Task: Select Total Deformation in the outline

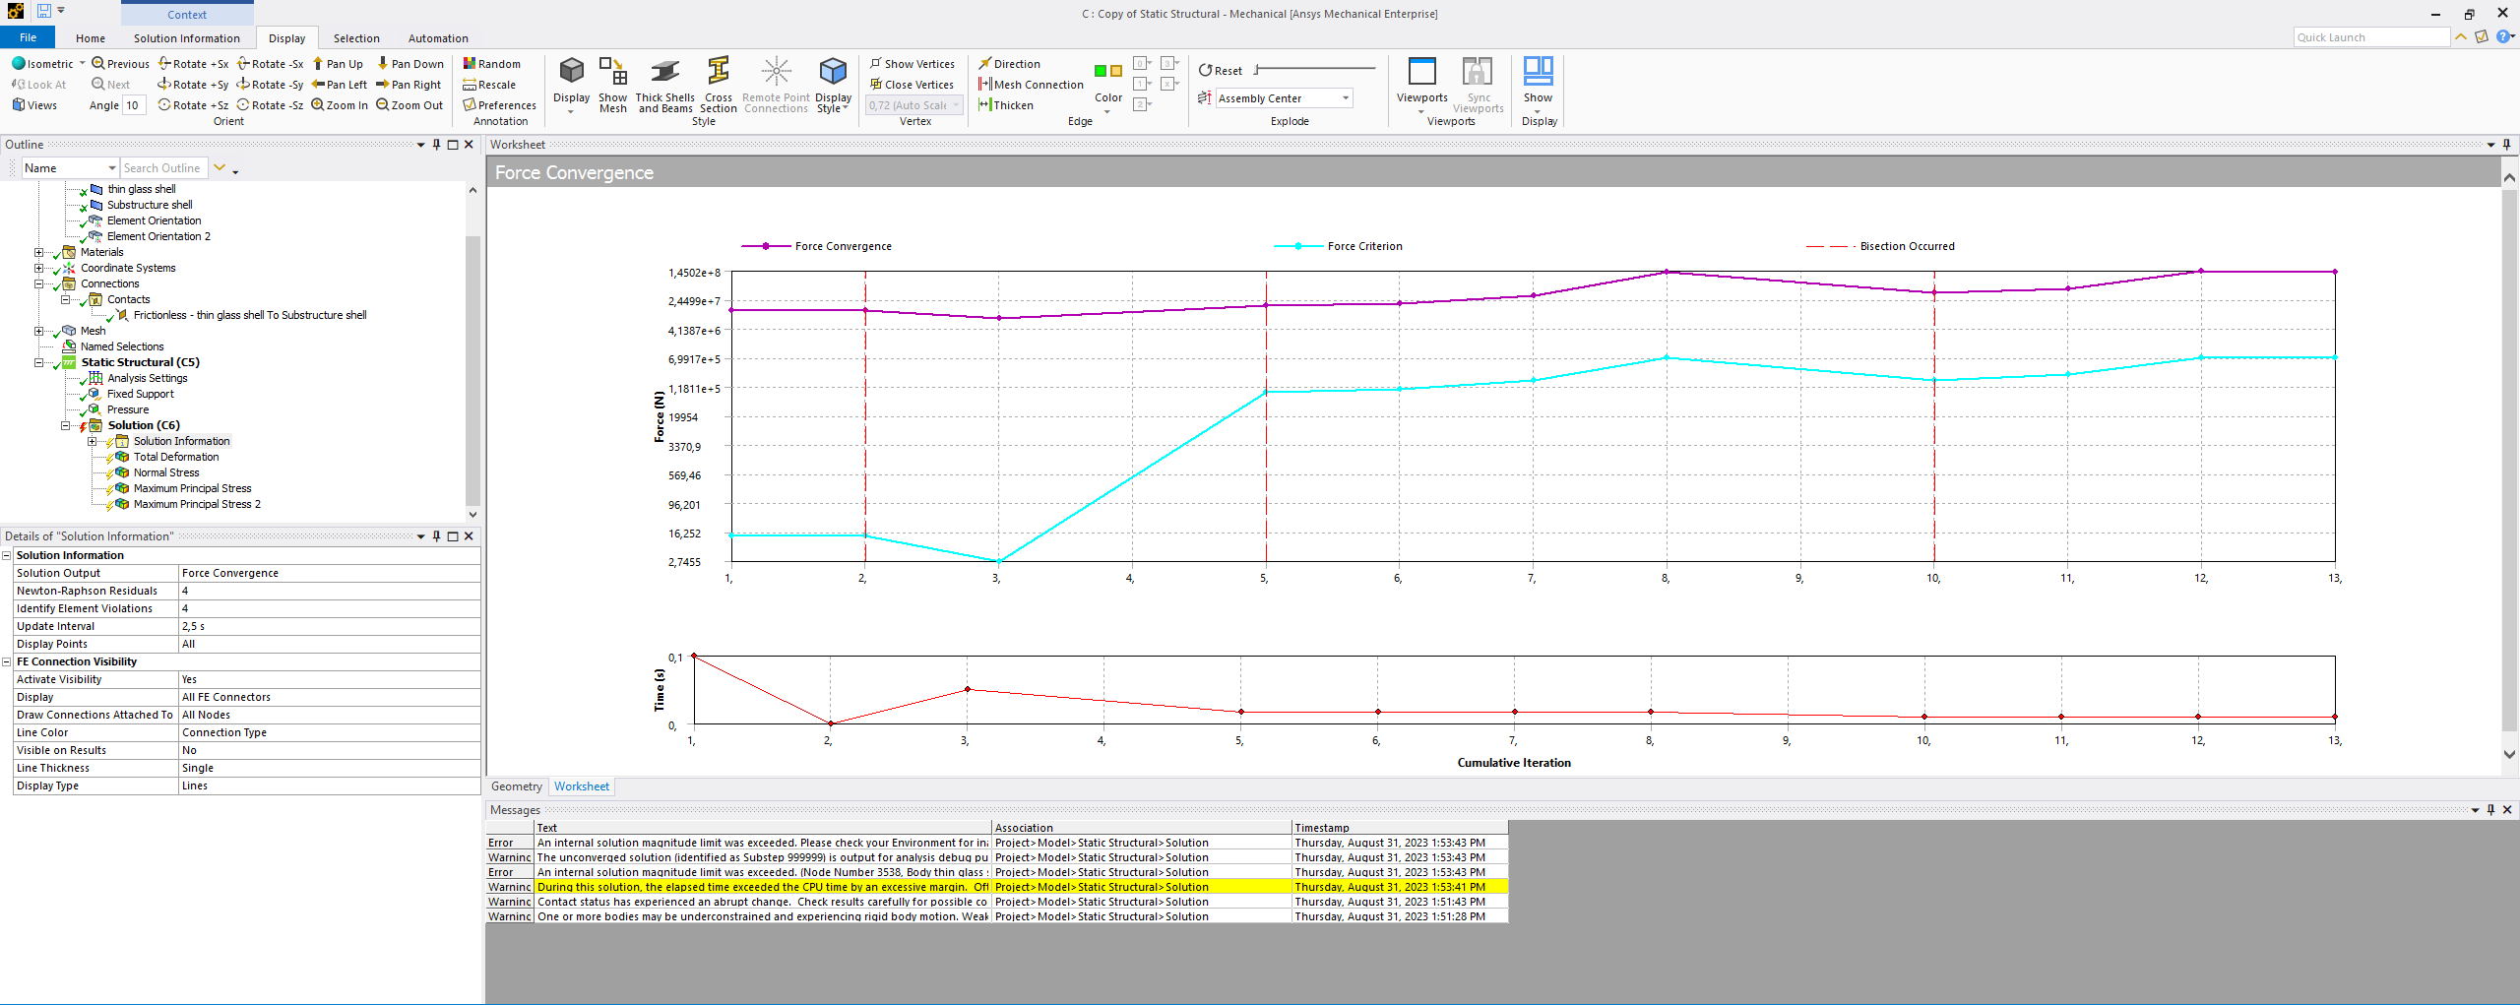Action: (176, 457)
